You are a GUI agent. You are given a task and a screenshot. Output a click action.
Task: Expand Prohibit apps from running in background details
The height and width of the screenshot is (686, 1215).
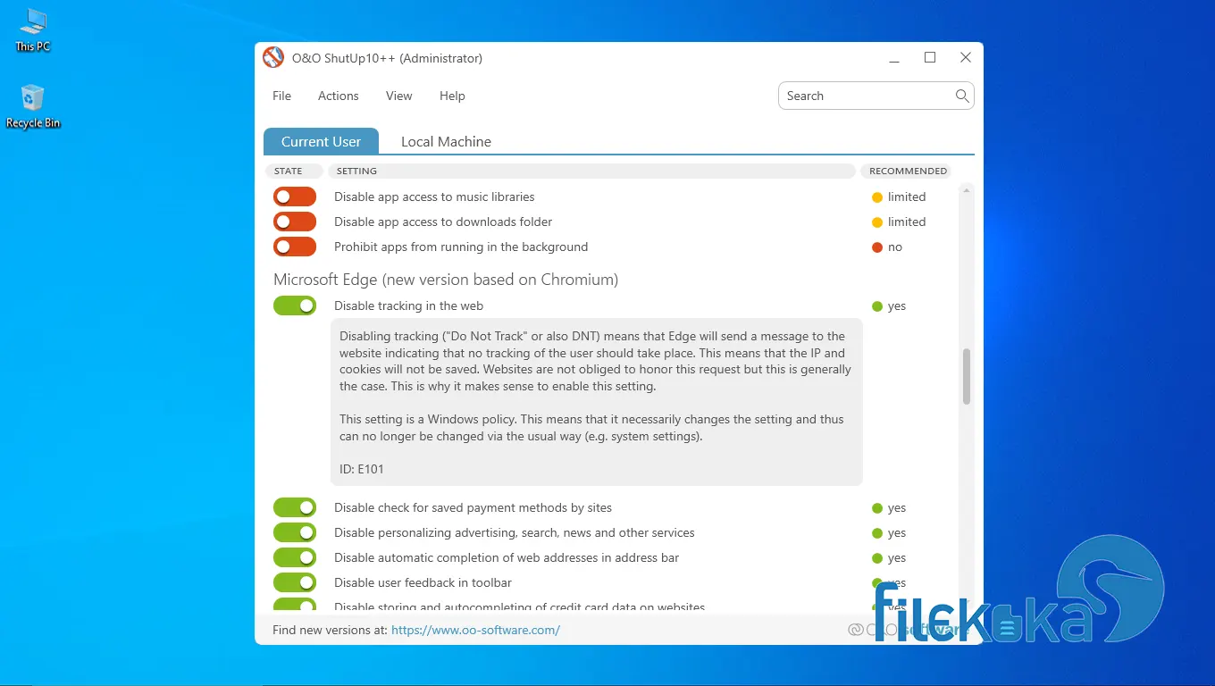coord(461,247)
